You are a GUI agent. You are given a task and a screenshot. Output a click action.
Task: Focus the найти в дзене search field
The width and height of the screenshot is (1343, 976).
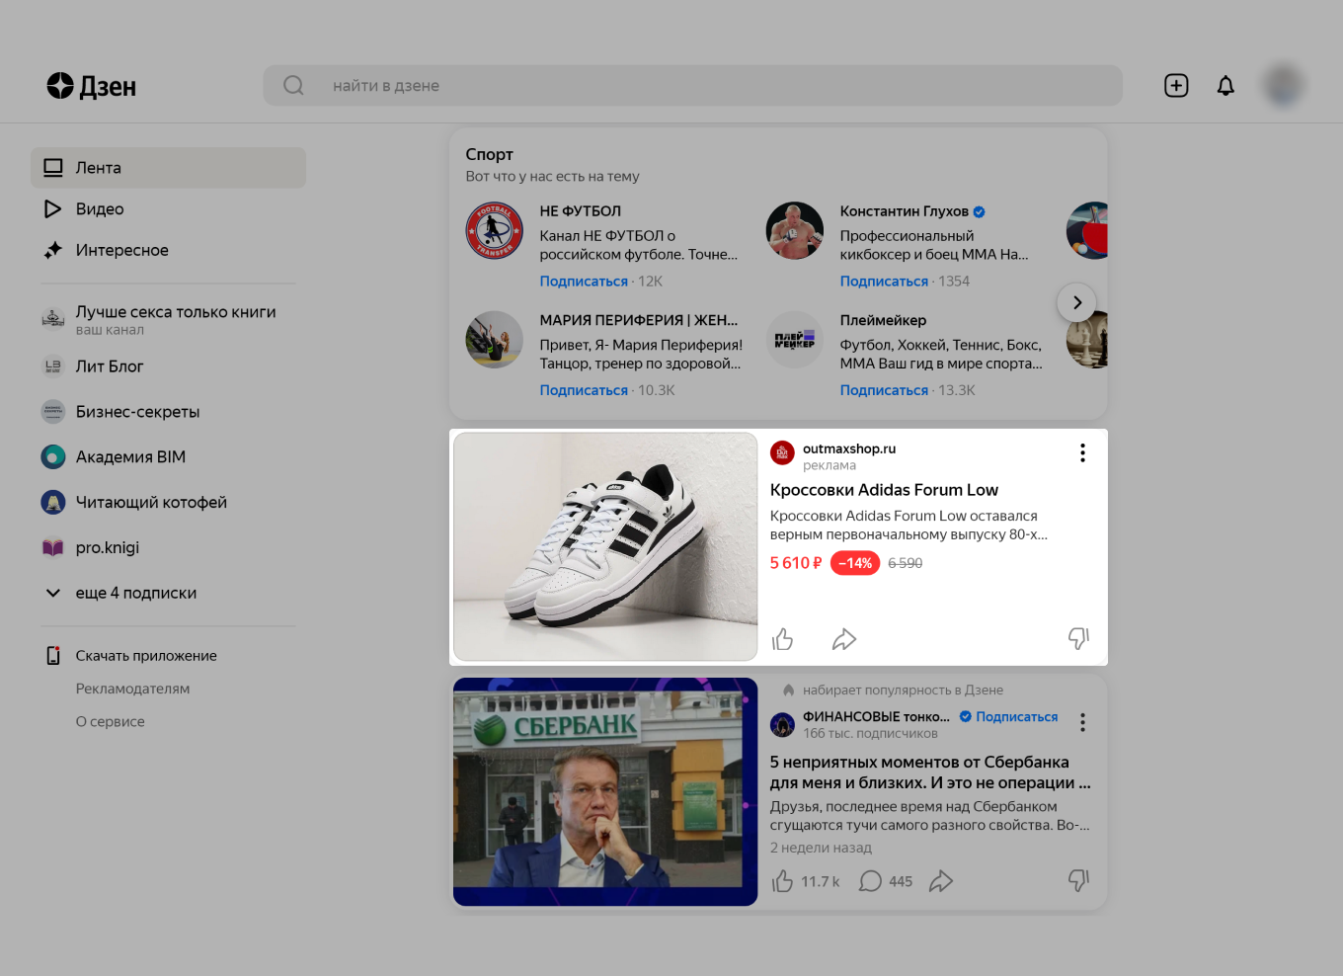click(692, 86)
